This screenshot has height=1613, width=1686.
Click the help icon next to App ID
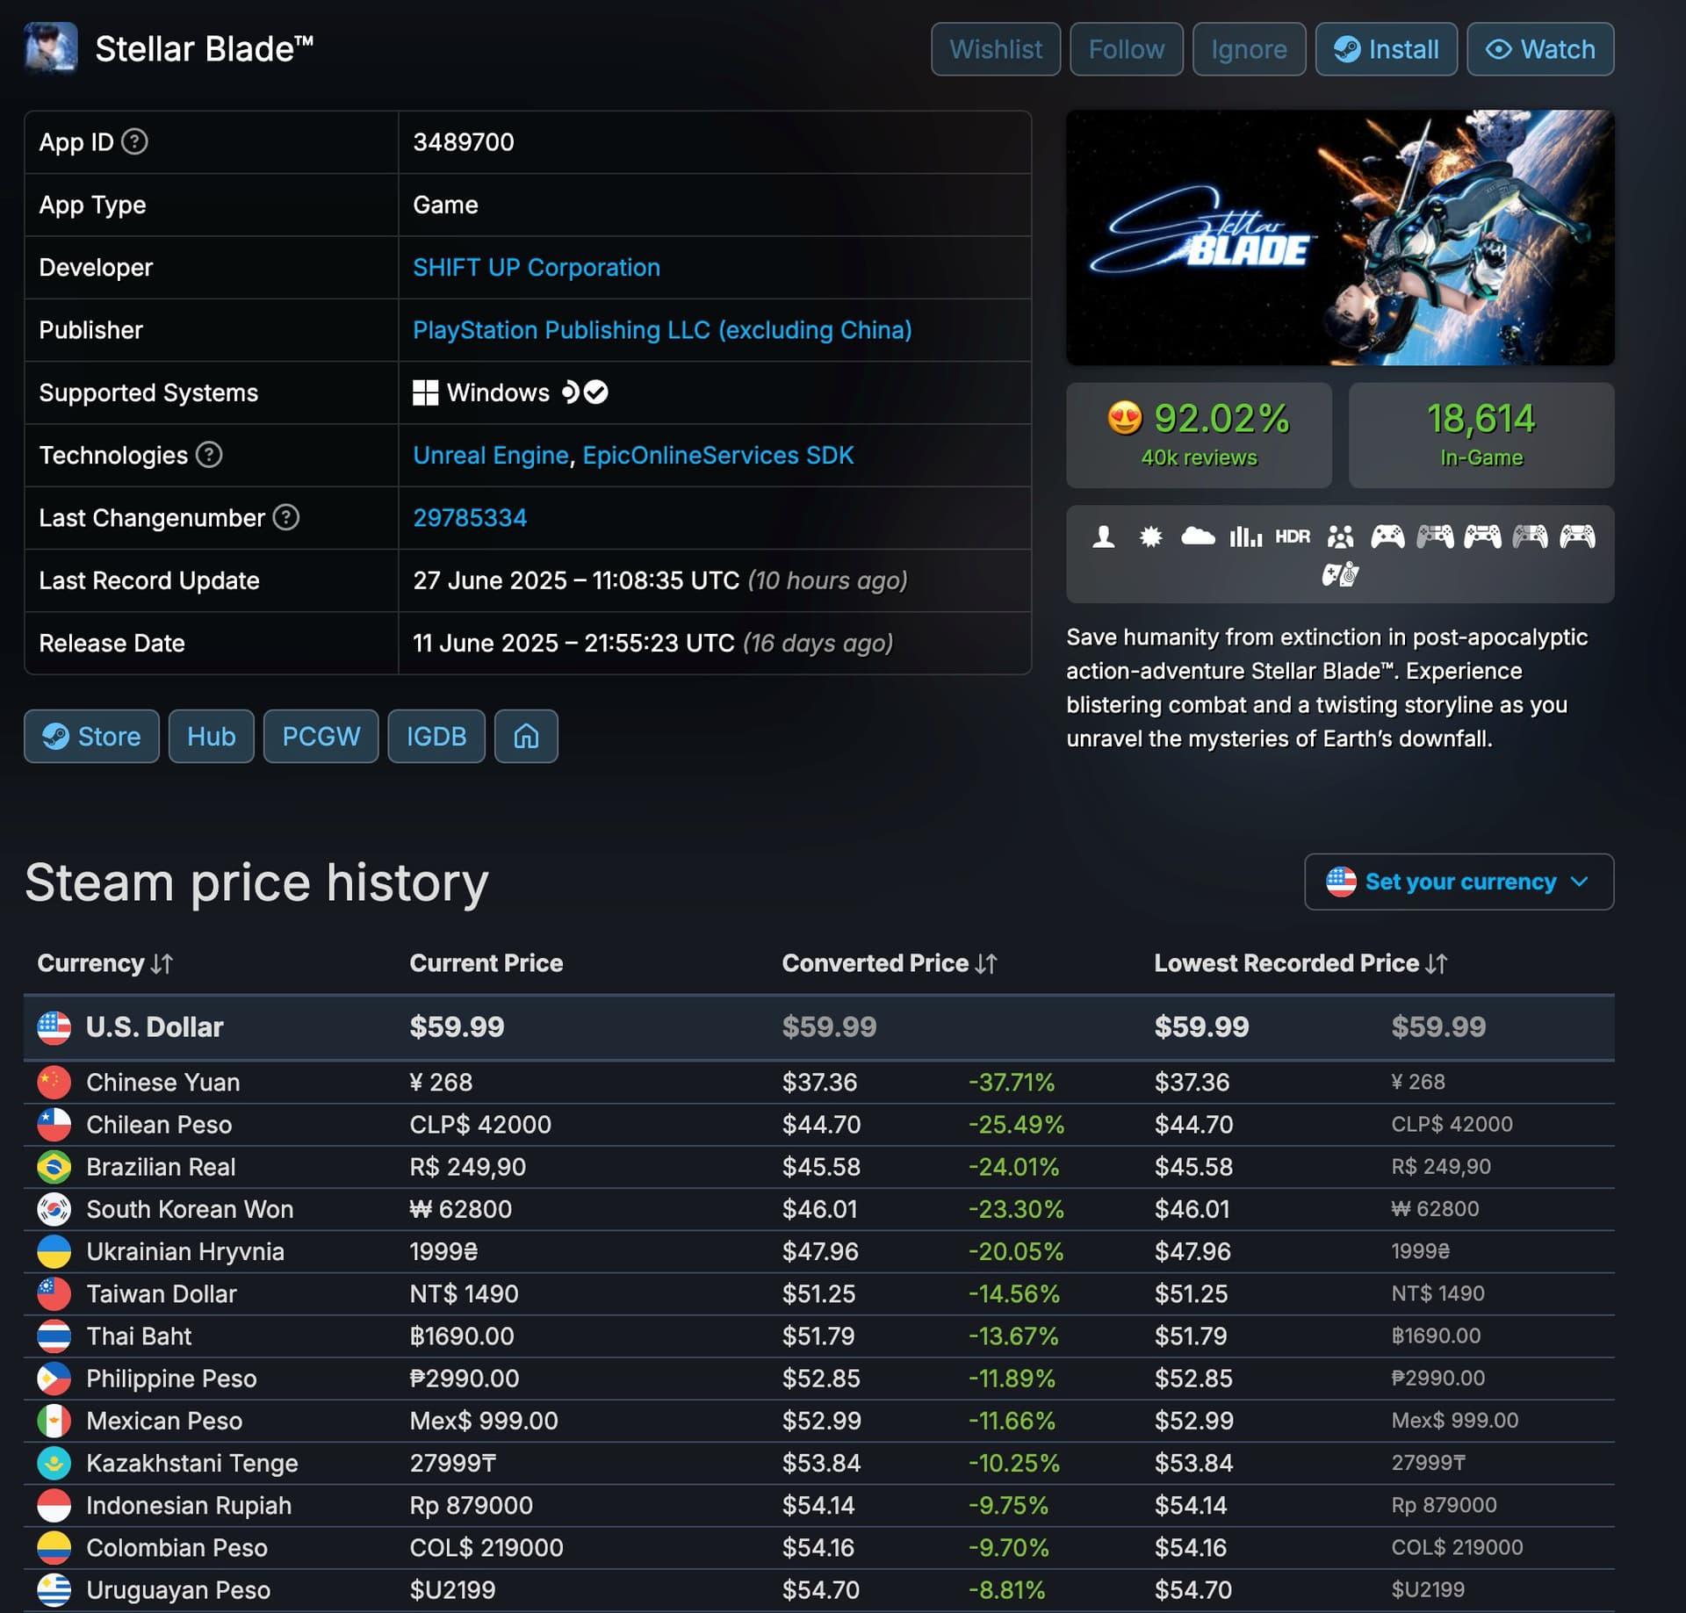(x=134, y=141)
